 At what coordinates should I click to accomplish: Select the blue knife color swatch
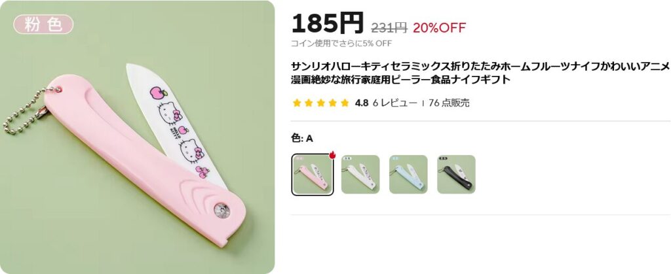point(408,175)
